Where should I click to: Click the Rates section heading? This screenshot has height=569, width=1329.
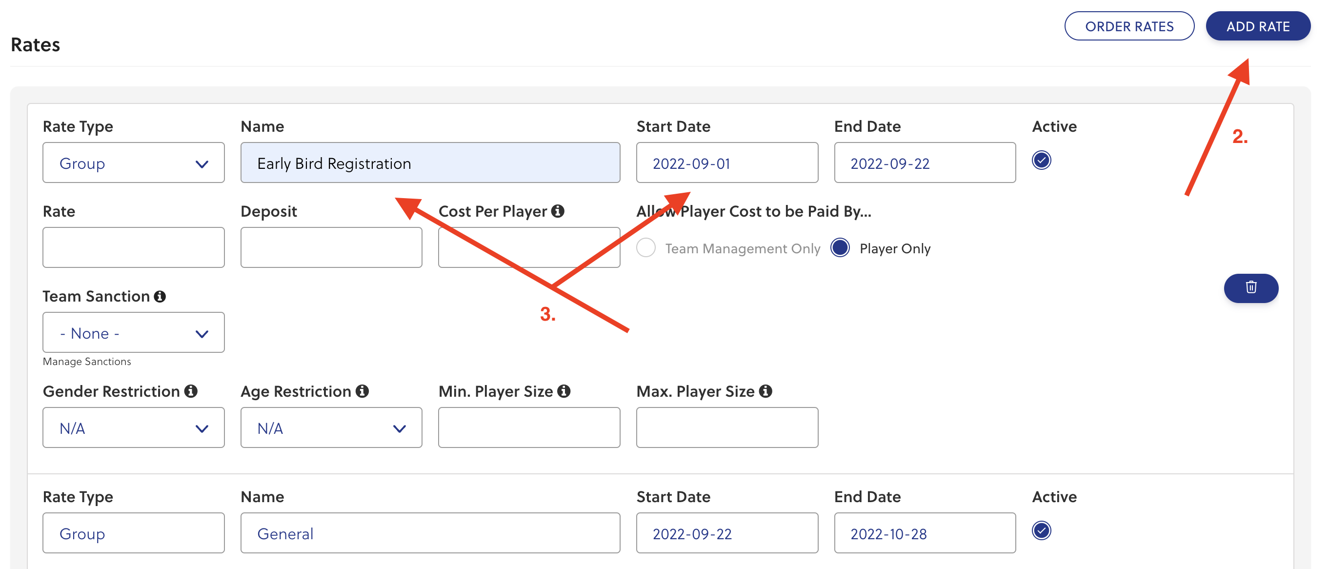(36, 45)
